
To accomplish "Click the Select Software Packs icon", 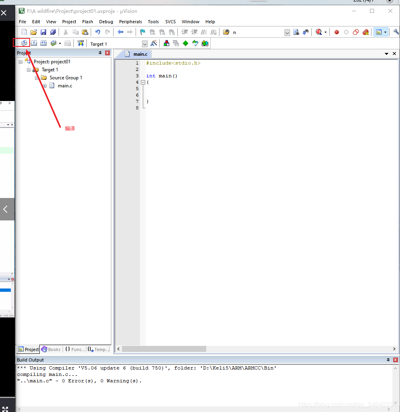I will [x=195, y=43].
